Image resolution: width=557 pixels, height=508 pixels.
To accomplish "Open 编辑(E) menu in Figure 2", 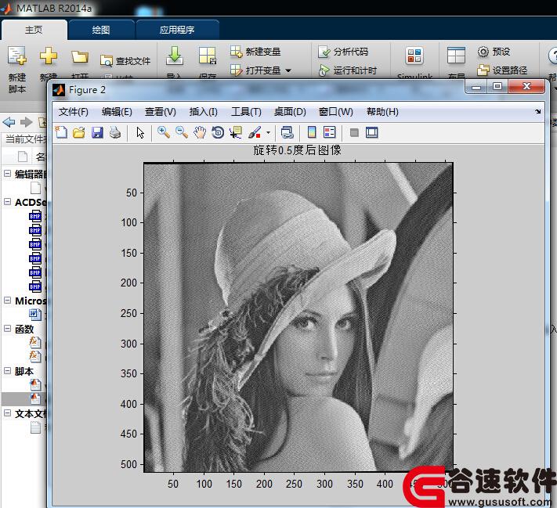I will [x=117, y=112].
